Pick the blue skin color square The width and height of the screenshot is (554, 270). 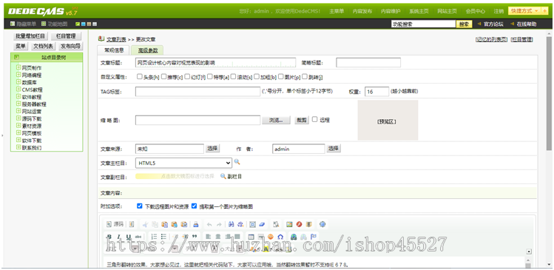pos(84,24)
